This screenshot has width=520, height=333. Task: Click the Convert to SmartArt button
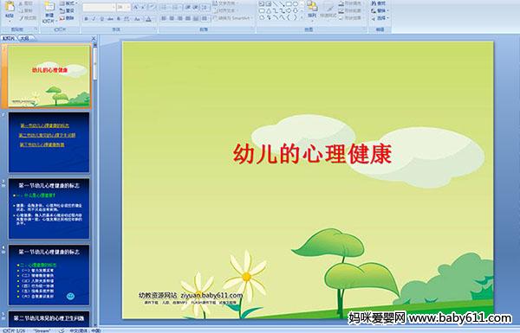click(x=232, y=18)
